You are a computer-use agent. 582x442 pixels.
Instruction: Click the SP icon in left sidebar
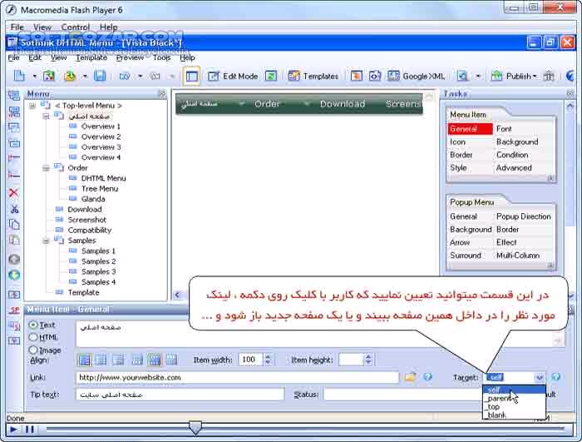(14, 310)
